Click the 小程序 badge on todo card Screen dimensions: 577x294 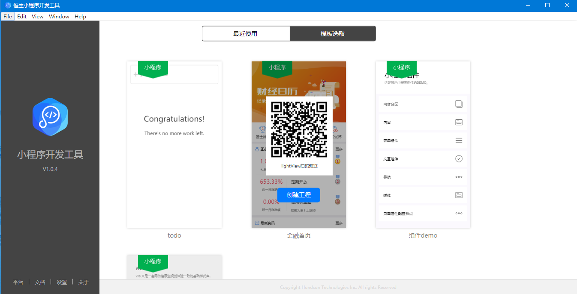[x=153, y=68]
